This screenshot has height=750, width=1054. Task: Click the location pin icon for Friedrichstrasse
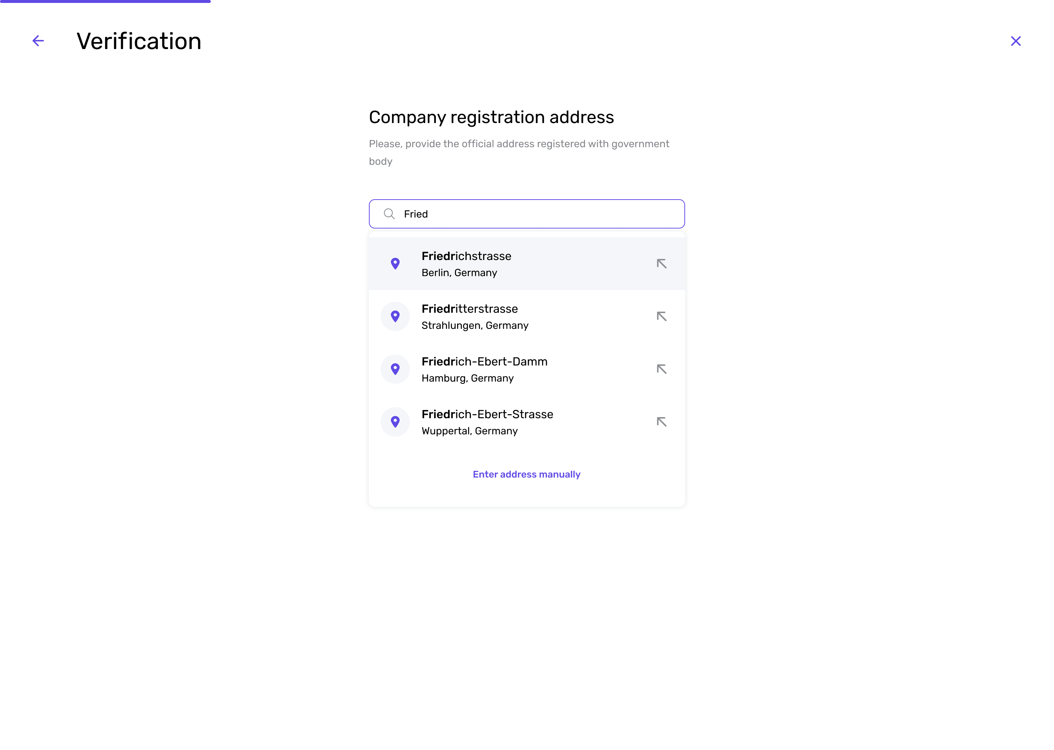click(395, 264)
